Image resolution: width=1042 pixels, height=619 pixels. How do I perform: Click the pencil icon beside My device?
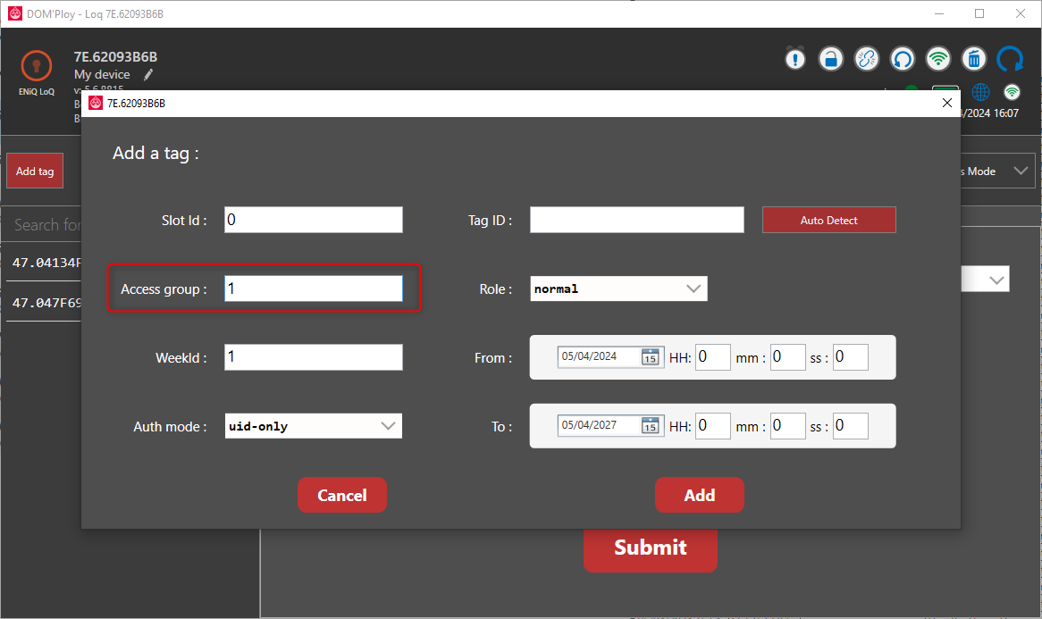click(148, 75)
